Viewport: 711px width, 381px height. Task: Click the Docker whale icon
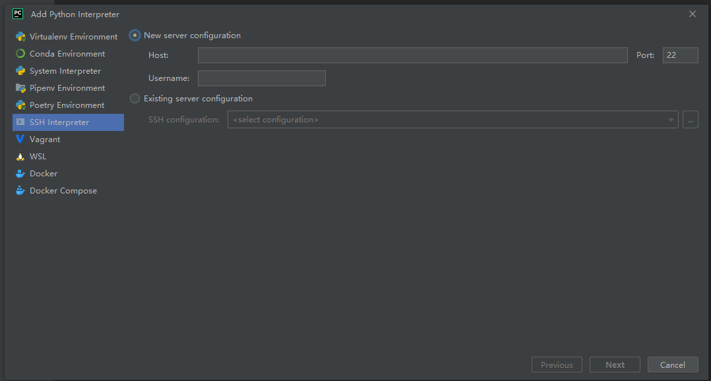(x=20, y=174)
